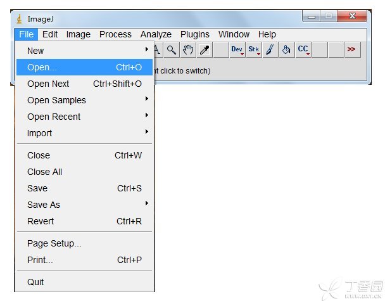The height and width of the screenshot is (301, 385).
Task: Open the Help menu
Action: 267,34
